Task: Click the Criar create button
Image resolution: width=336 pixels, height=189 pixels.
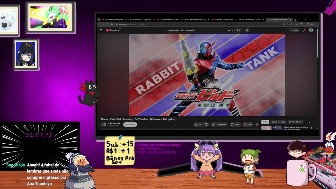Action: (294, 30)
